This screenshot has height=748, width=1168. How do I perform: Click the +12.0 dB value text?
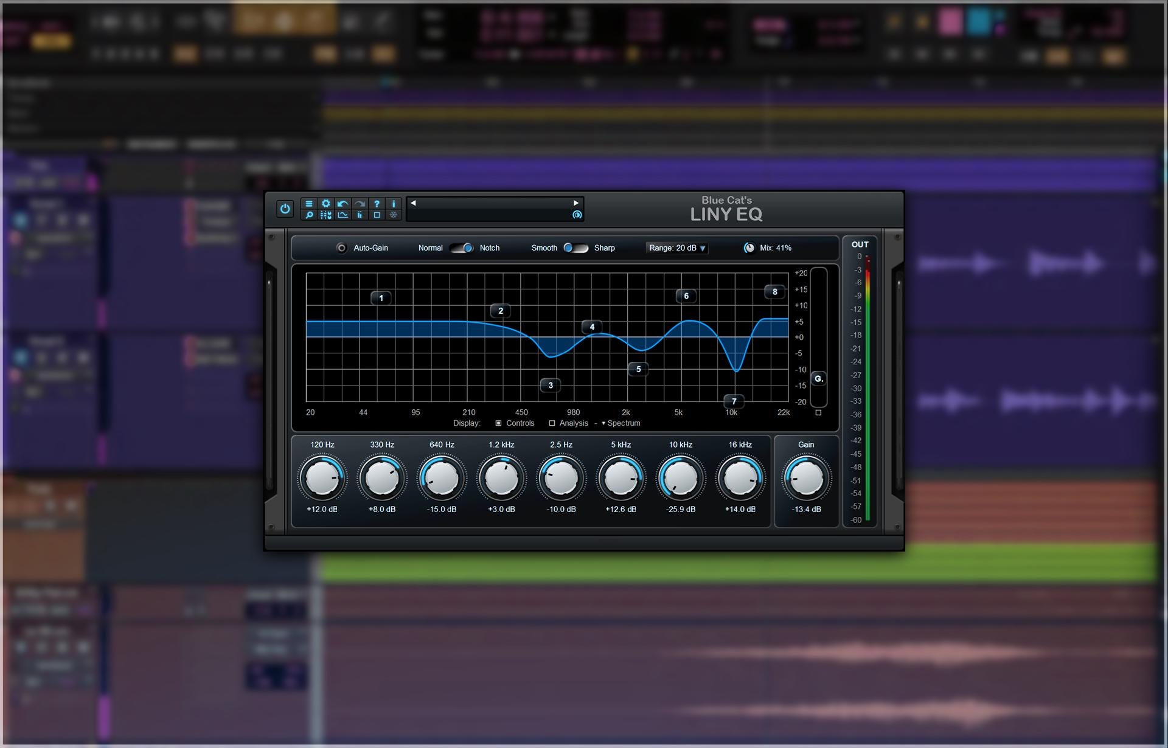322,510
